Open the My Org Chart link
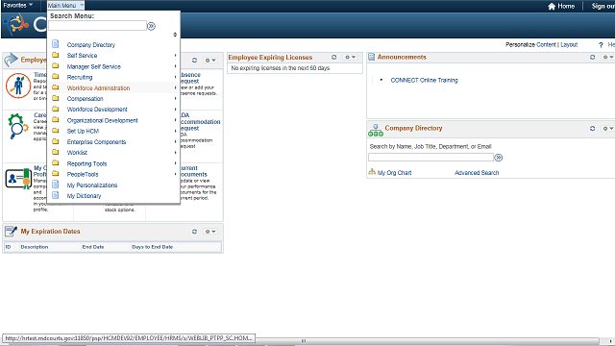 click(394, 173)
